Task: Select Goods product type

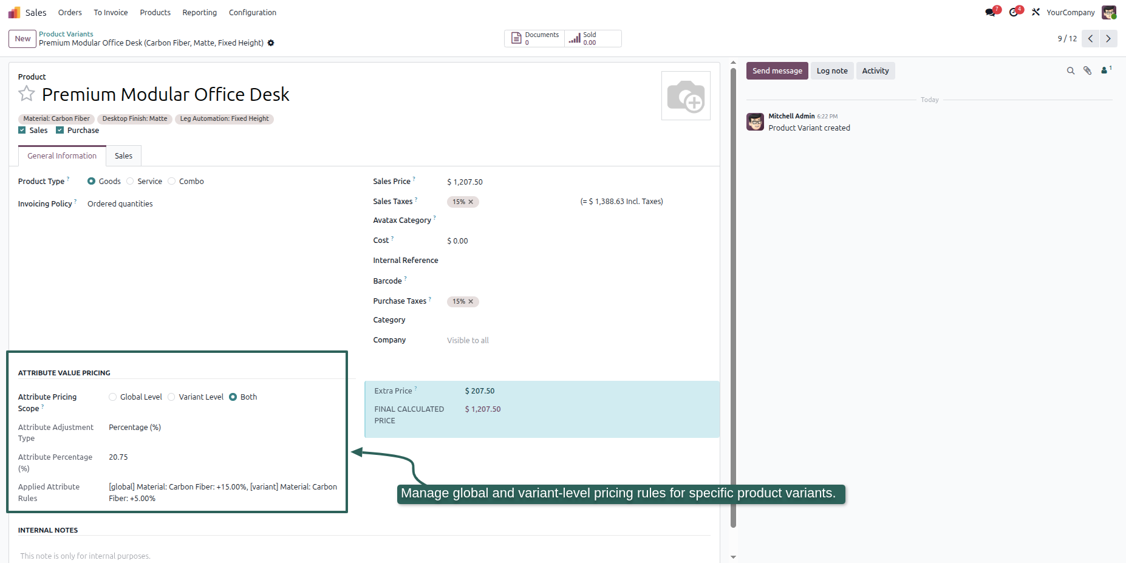Action: click(91, 181)
